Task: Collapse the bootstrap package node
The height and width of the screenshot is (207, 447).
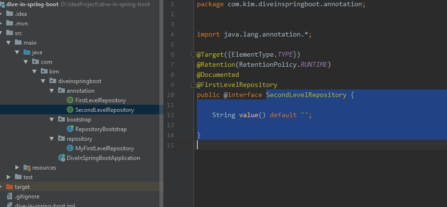Action: 51,120
